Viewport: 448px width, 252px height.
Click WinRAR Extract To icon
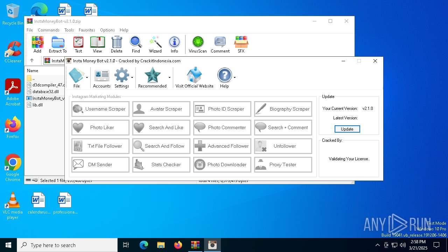click(58, 44)
